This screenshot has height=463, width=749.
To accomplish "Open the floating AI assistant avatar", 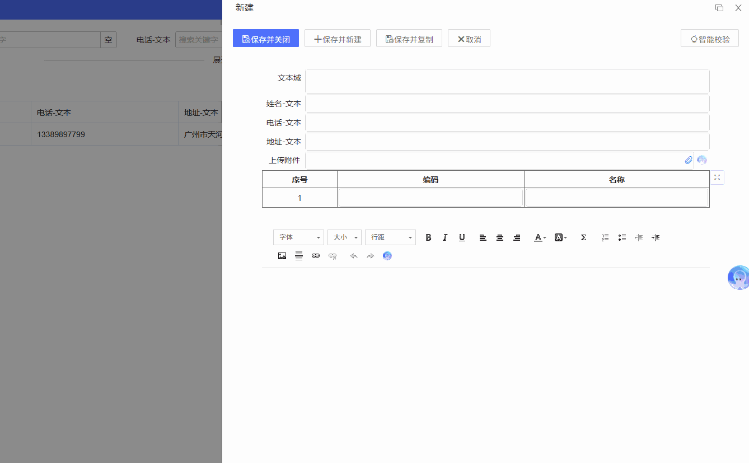I will pyautogui.click(x=738, y=278).
